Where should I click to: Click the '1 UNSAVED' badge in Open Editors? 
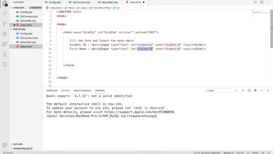35,8
